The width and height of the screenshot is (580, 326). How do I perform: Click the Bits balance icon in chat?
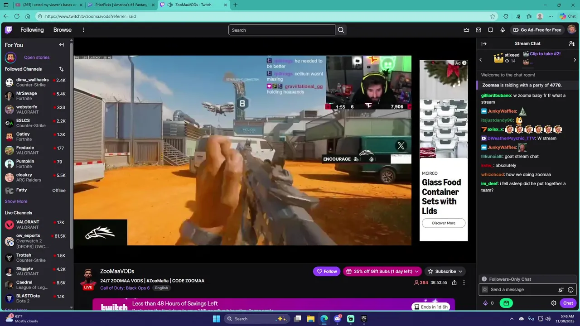[x=485, y=303]
